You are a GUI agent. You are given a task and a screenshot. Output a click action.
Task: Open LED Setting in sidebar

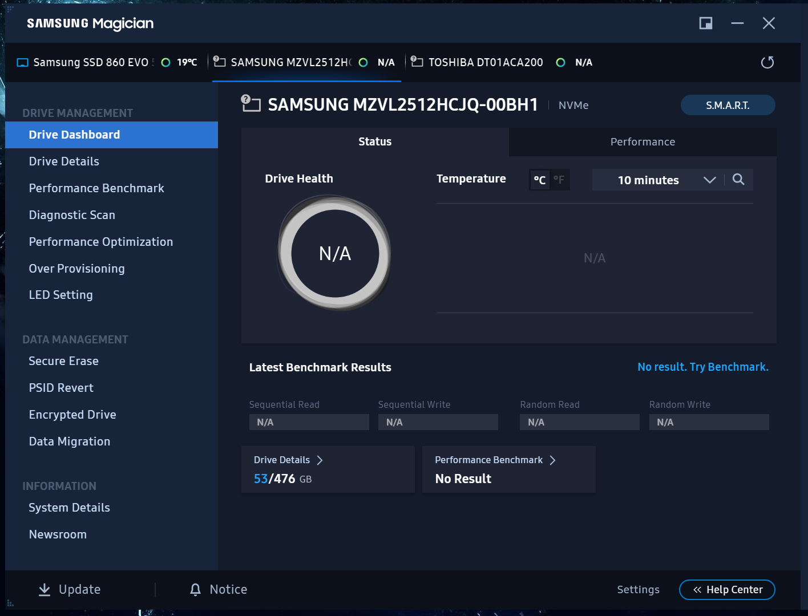click(112, 295)
